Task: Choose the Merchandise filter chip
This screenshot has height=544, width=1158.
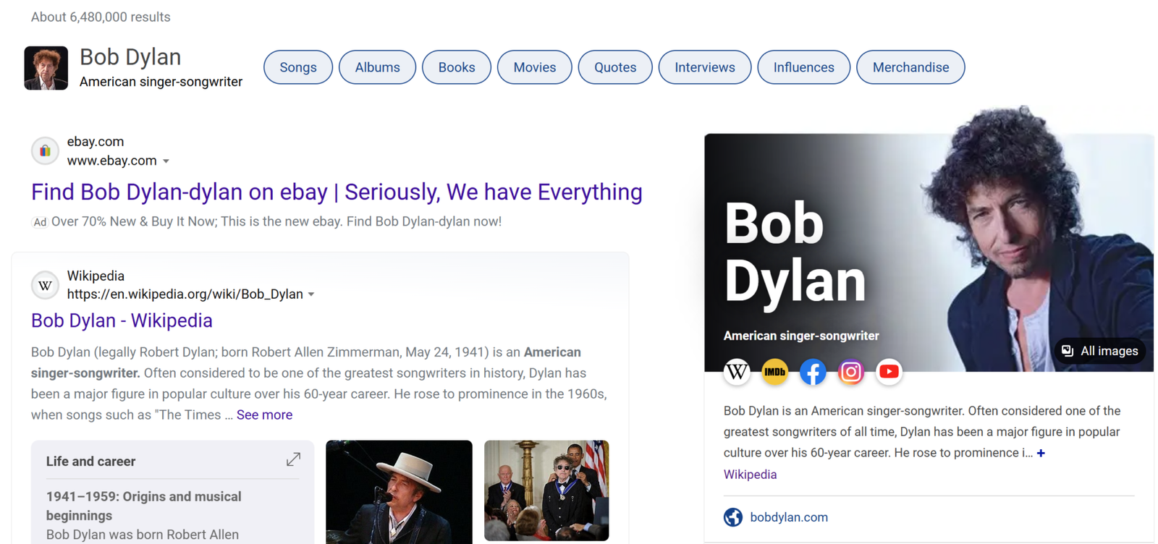Action: tap(910, 67)
